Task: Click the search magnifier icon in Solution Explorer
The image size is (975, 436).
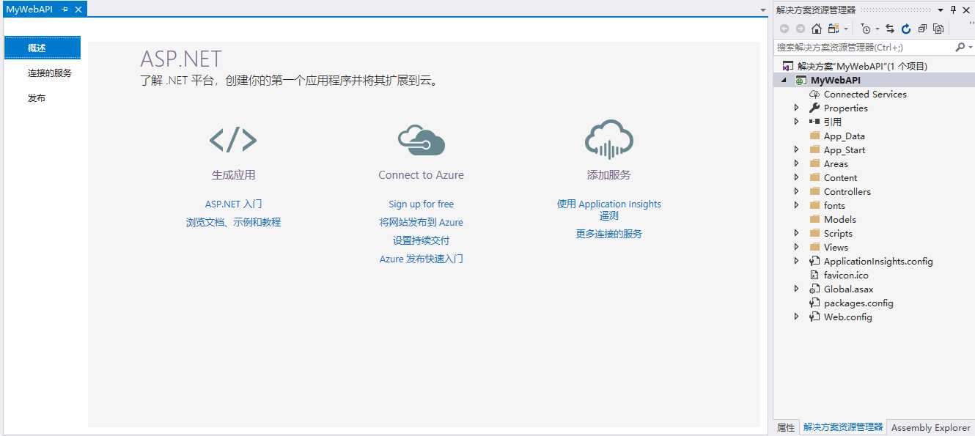Action: click(960, 47)
